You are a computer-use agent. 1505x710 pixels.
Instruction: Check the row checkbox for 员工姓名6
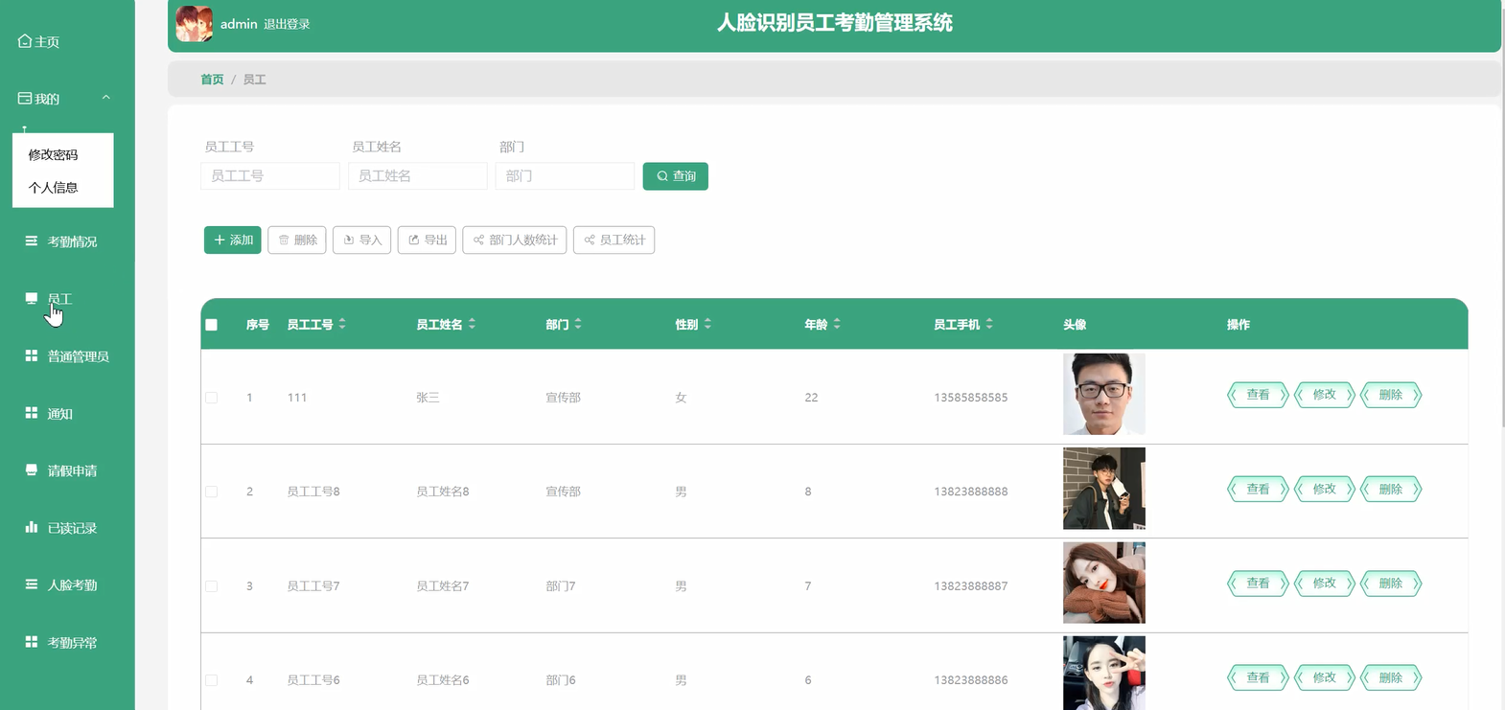click(x=212, y=680)
